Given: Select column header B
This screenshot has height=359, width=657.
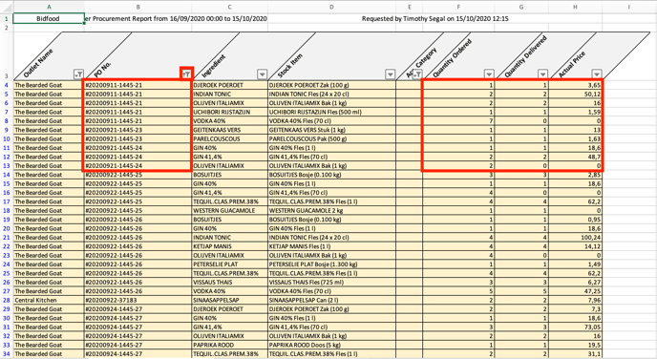Looking at the screenshot, I should [138, 7].
